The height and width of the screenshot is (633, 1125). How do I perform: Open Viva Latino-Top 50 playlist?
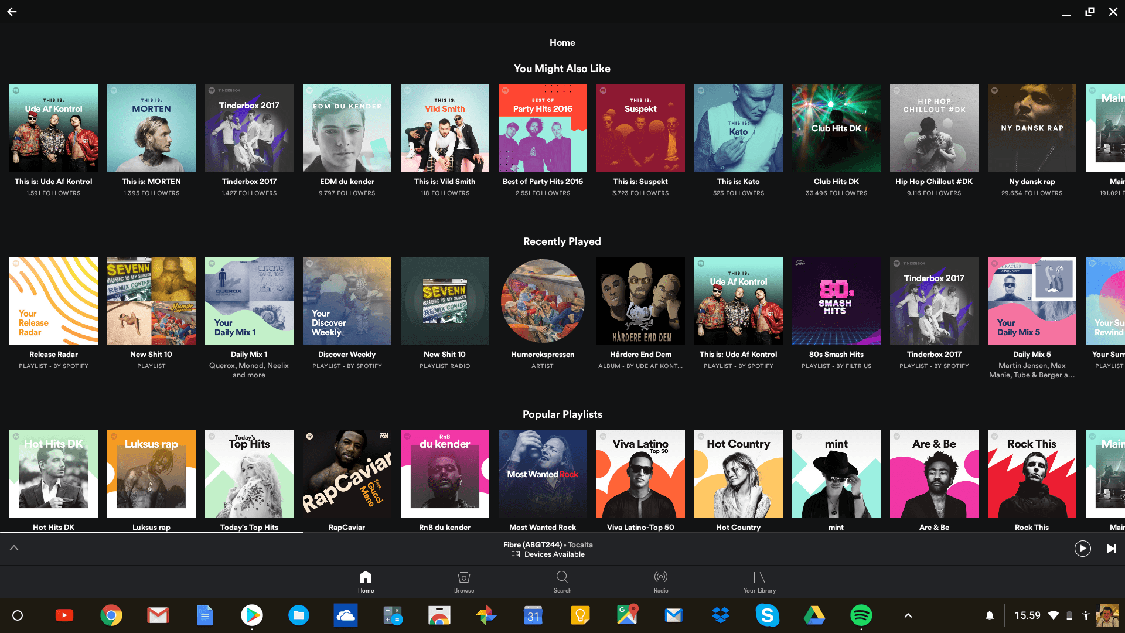pos(640,474)
